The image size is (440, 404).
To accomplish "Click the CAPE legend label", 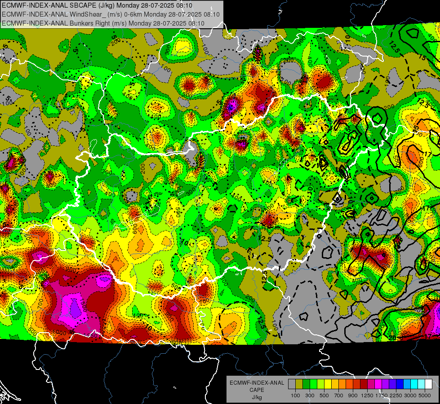I will click(257, 390).
